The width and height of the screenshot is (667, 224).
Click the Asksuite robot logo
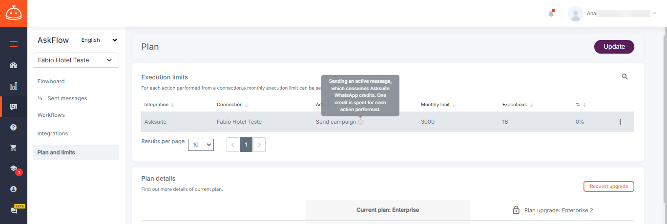14,13
